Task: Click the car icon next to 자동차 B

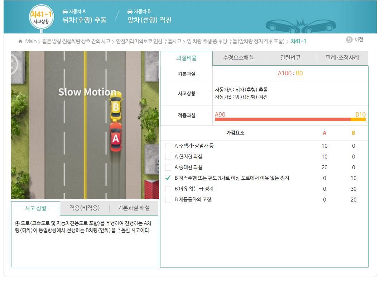Action: tap(130, 11)
